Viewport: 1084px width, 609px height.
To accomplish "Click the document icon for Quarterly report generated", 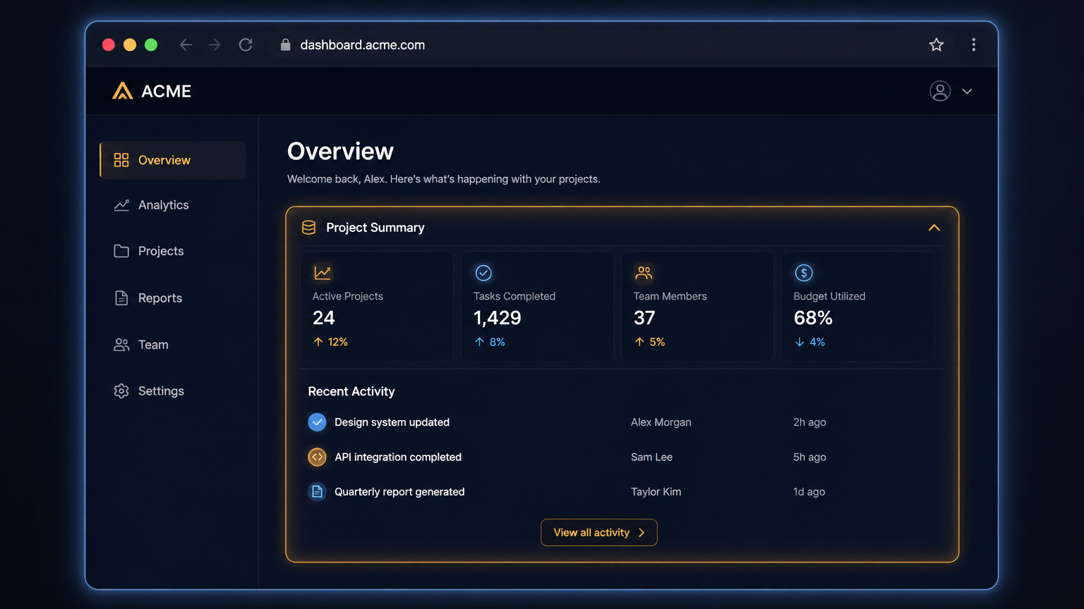I will point(317,491).
